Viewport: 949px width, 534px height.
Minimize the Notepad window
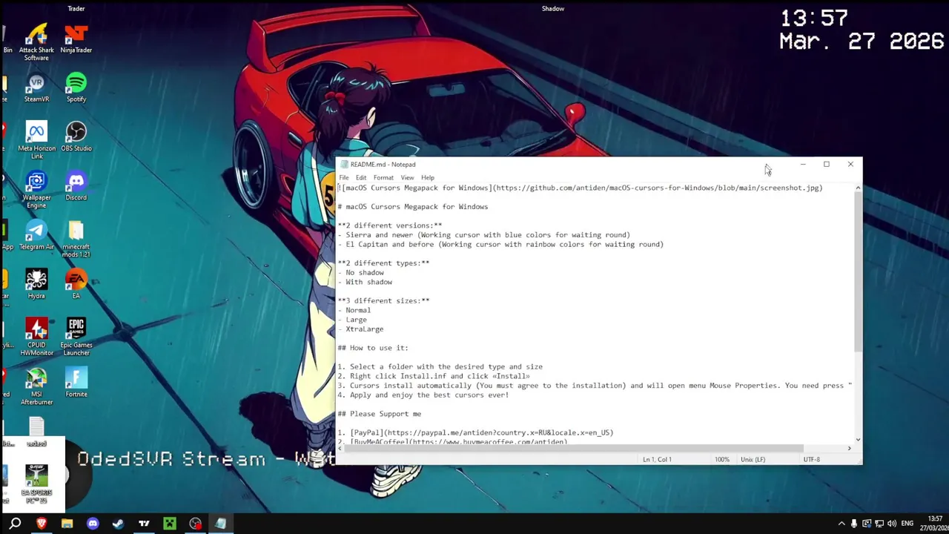(x=803, y=164)
